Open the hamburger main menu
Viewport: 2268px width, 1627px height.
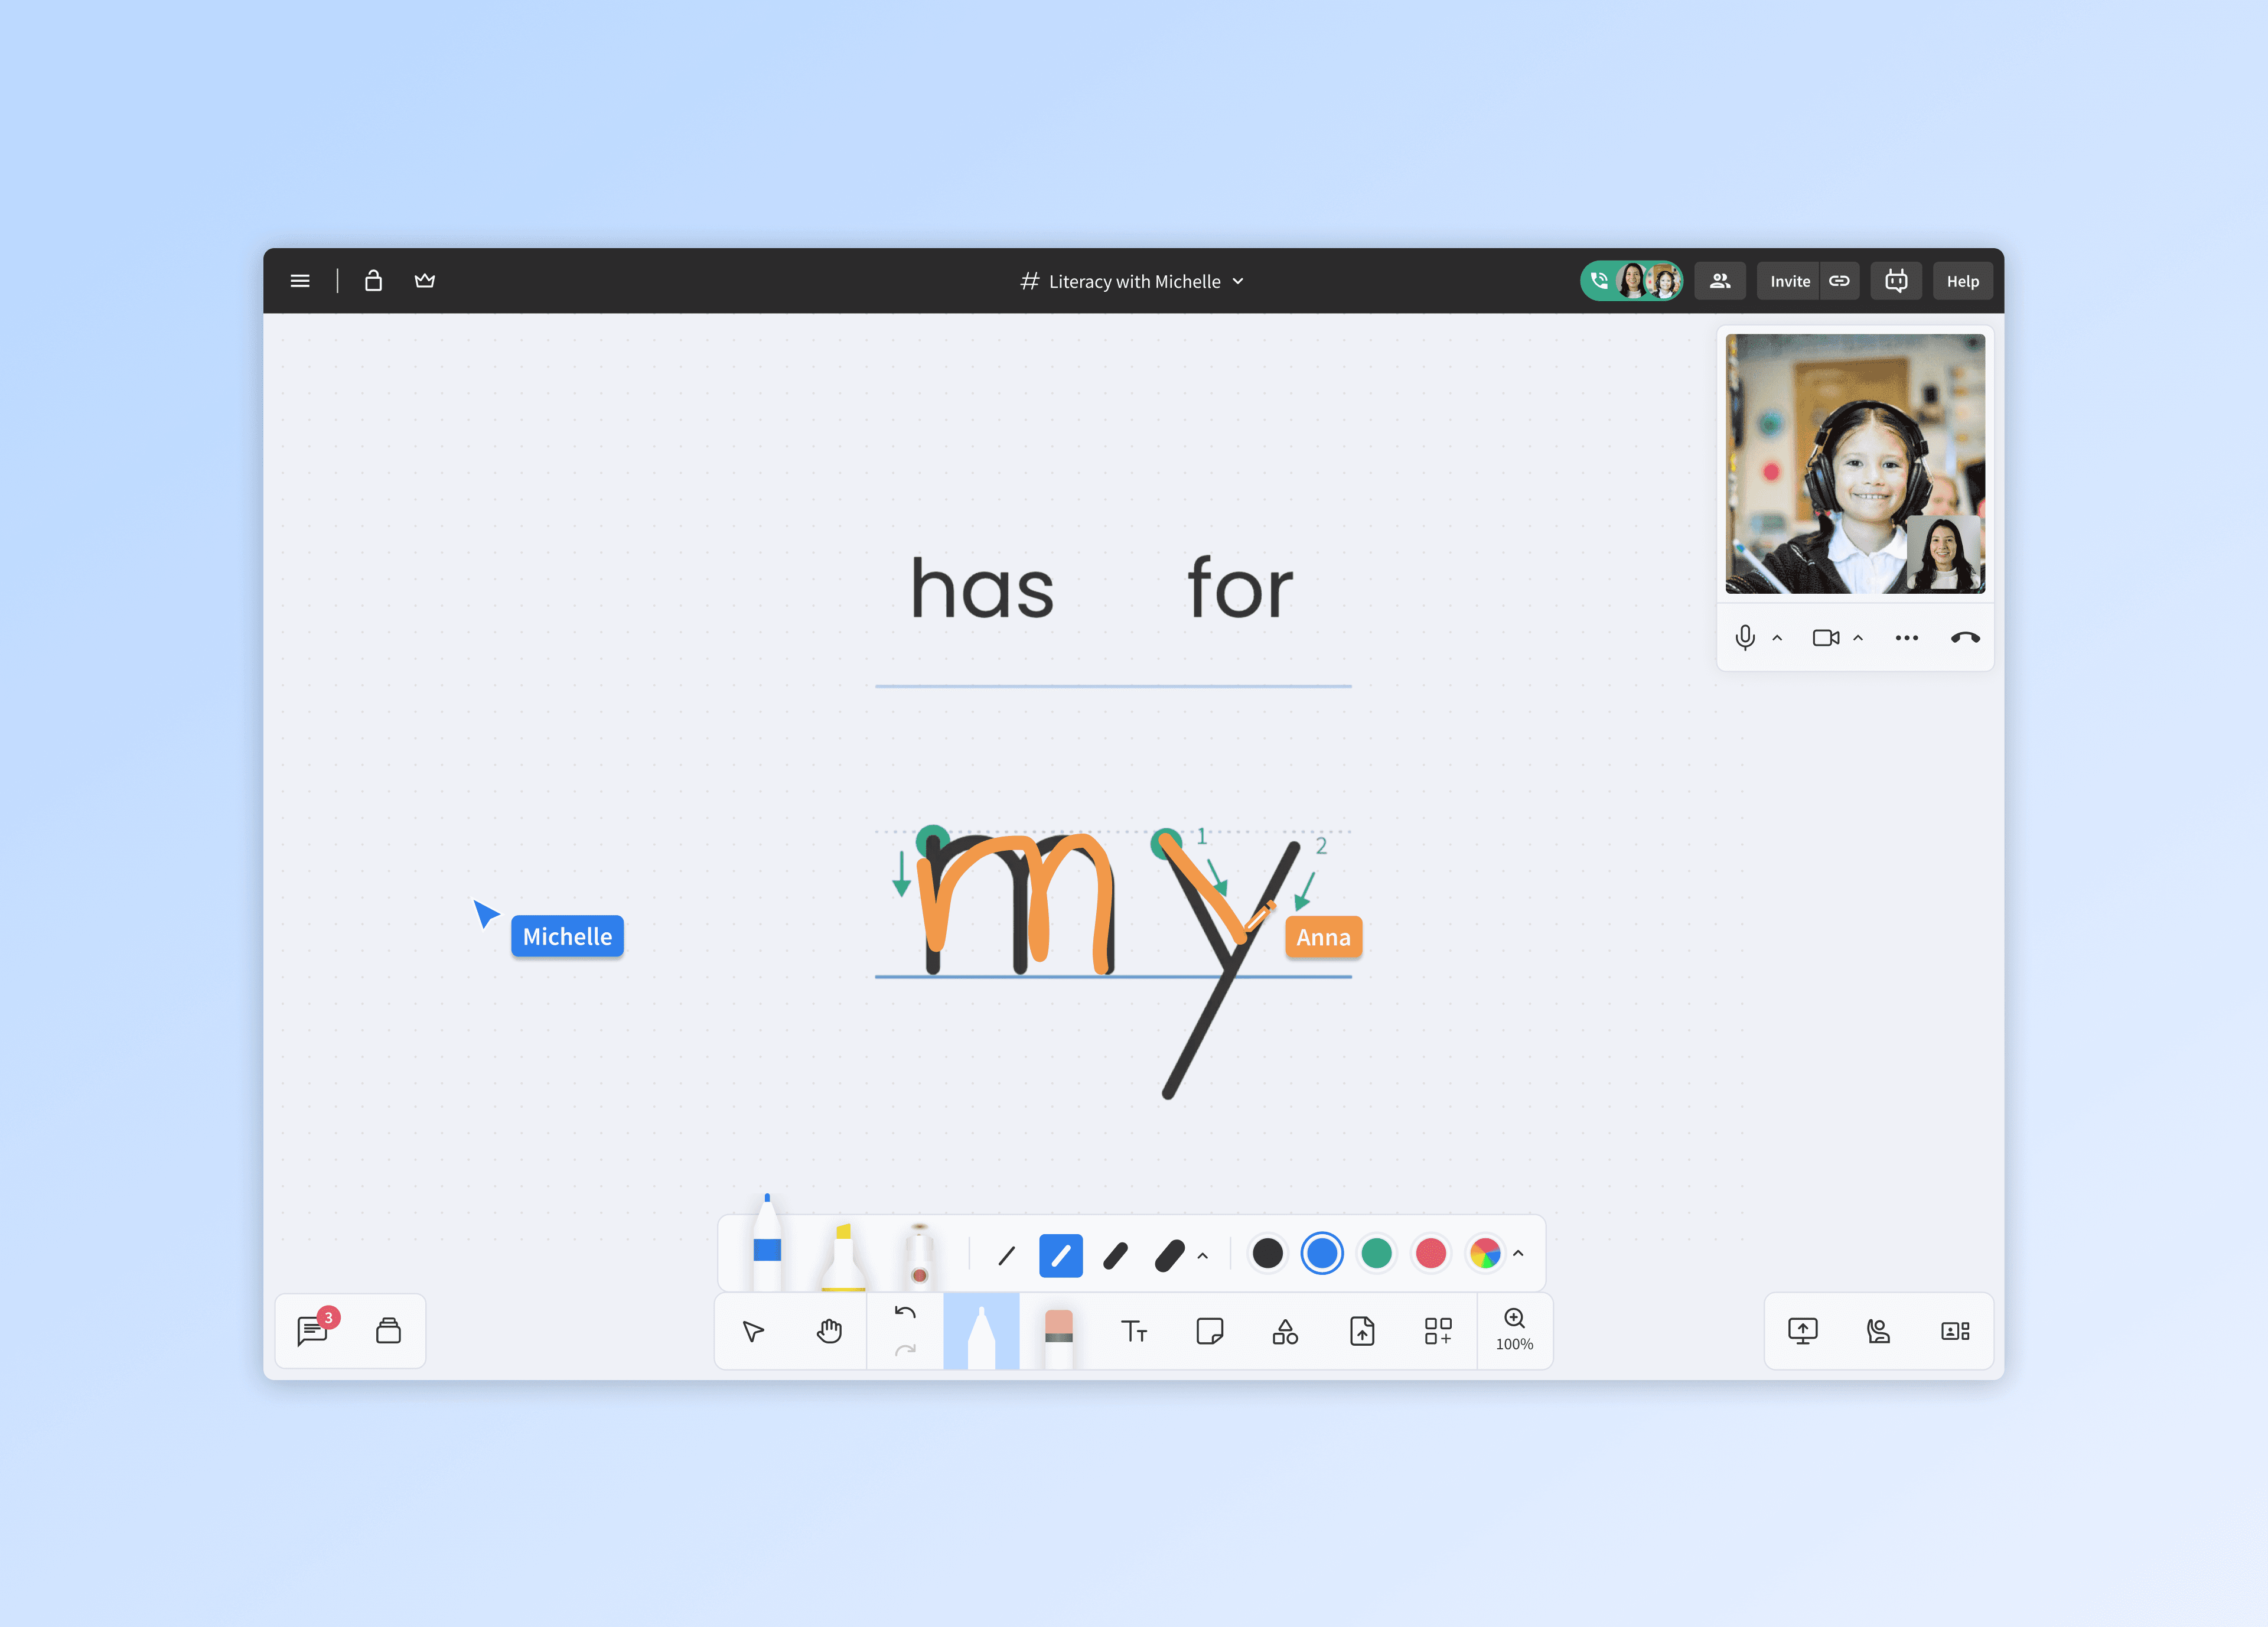point(300,281)
